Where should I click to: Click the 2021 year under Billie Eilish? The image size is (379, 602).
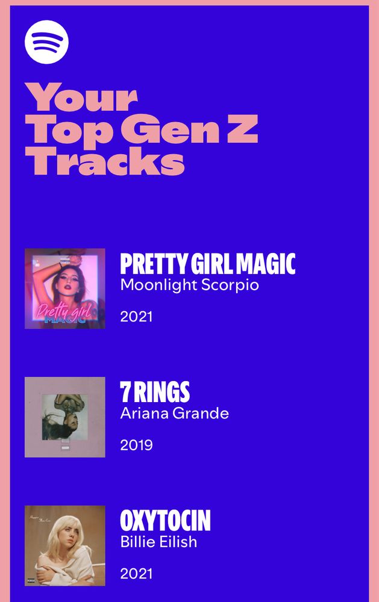point(136,574)
